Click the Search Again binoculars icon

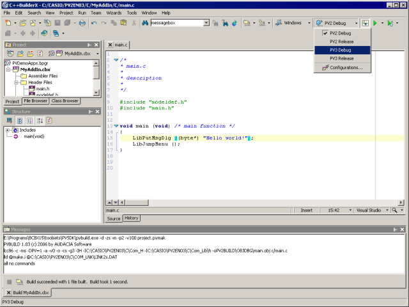(215, 23)
